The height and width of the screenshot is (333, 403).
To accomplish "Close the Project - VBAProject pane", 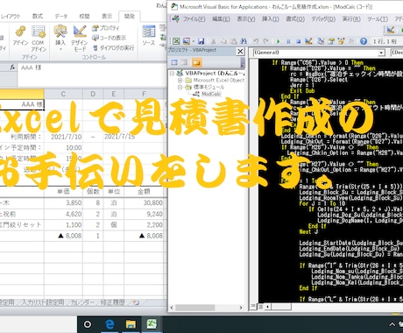I will pyautogui.click(x=240, y=52).
